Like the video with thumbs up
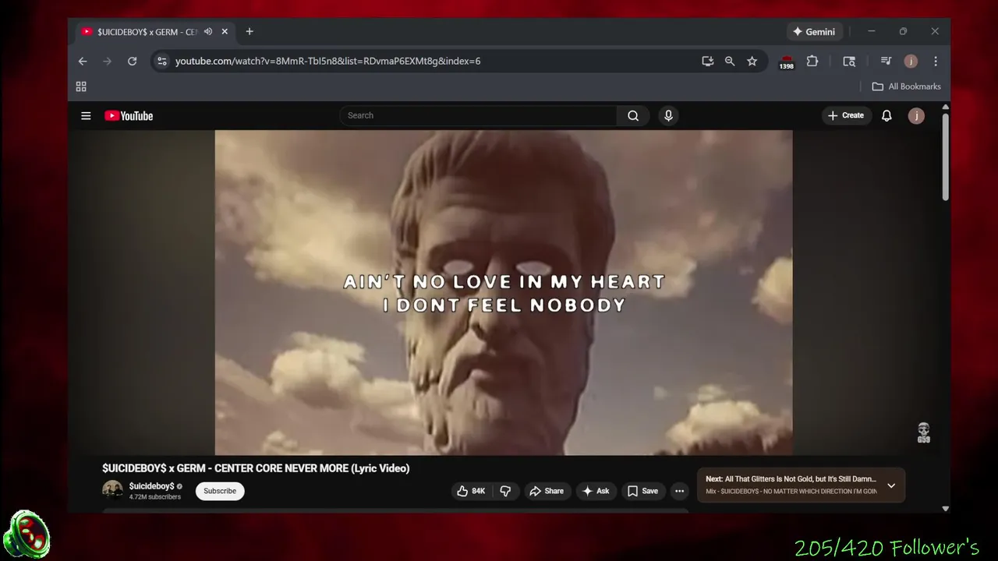 click(x=471, y=491)
